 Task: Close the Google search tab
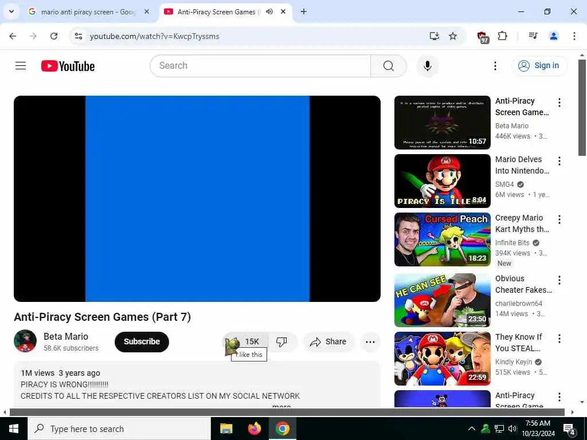pos(147,11)
